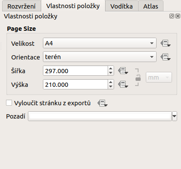Screen dimensions: 181x169
Task: Switch to the Vodítka tab
Action: [x=121, y=6]
